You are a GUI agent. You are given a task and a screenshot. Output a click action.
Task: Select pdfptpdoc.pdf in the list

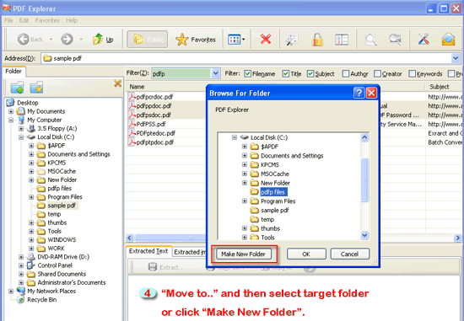click(154, 142)
